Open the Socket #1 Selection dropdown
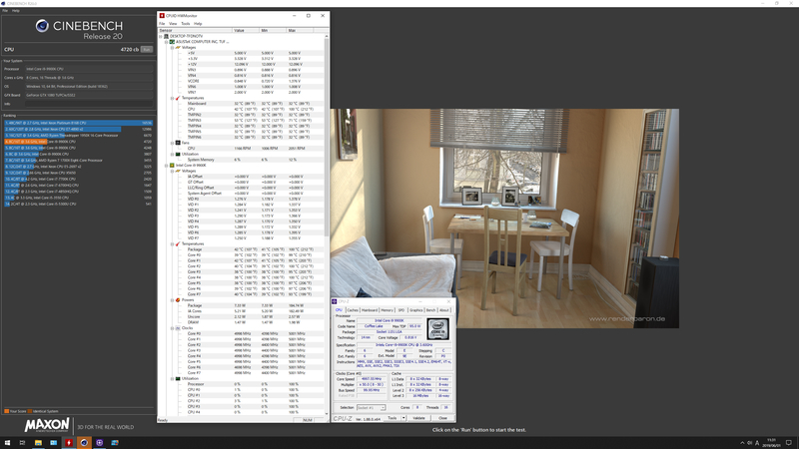 pyautogui.click(x=371, y=408)
